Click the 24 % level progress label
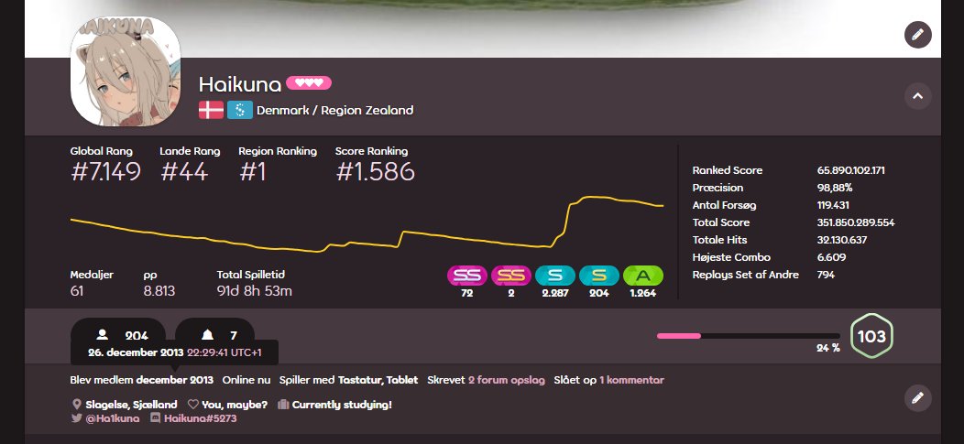 [828, 348]
